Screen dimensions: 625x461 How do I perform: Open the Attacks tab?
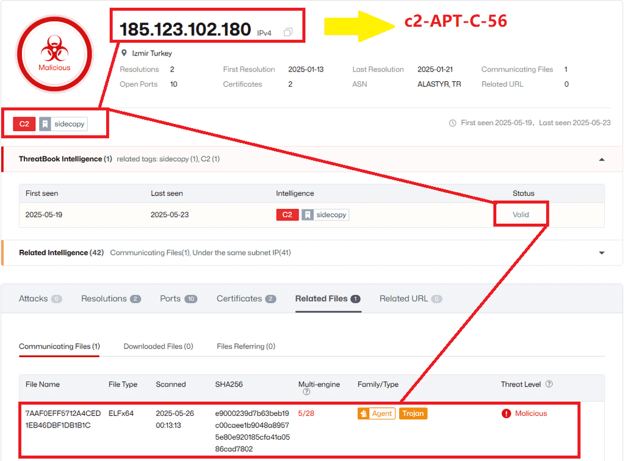click(34, 299)
